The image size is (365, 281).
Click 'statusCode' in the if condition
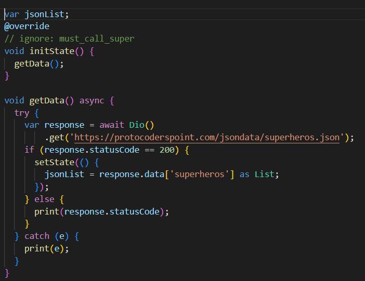coord(114,150)
